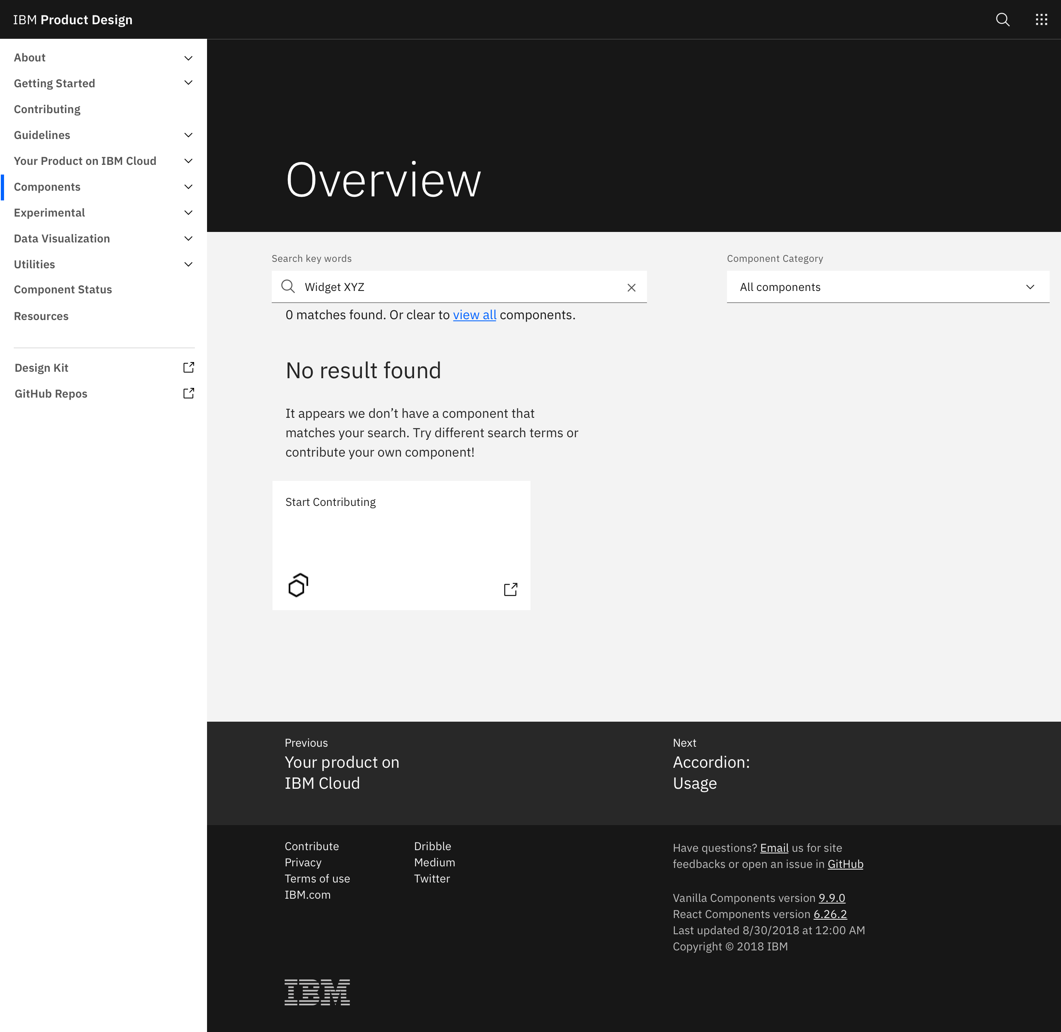Clear the search field using the X icon
Image resolution: width=1061 pixels, height=1032 pixels.
(x=632, y=287)
